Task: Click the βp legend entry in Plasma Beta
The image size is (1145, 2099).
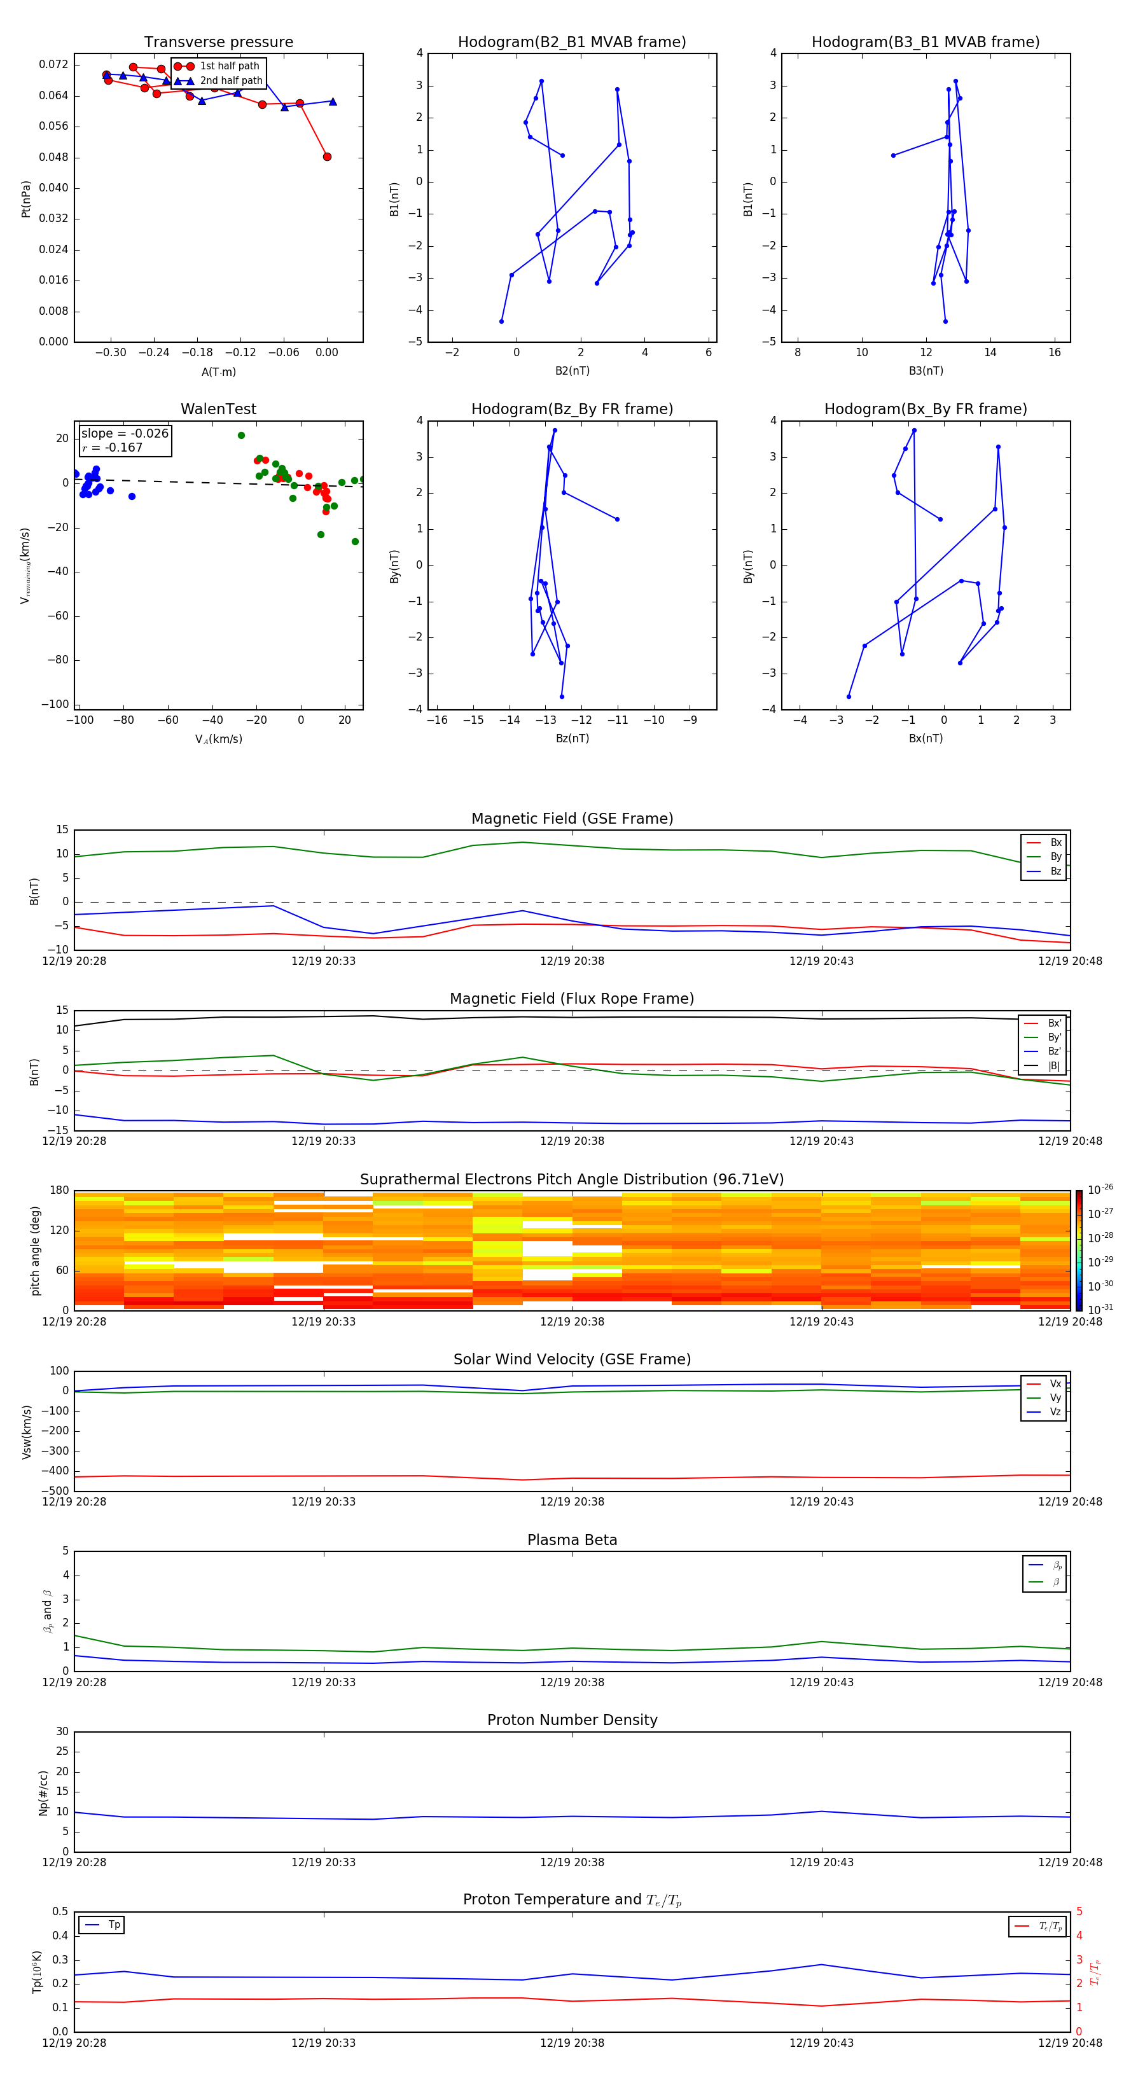Action: click(1044, 1565)
